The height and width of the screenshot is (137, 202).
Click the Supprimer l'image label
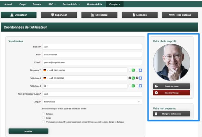click(171, 93)
